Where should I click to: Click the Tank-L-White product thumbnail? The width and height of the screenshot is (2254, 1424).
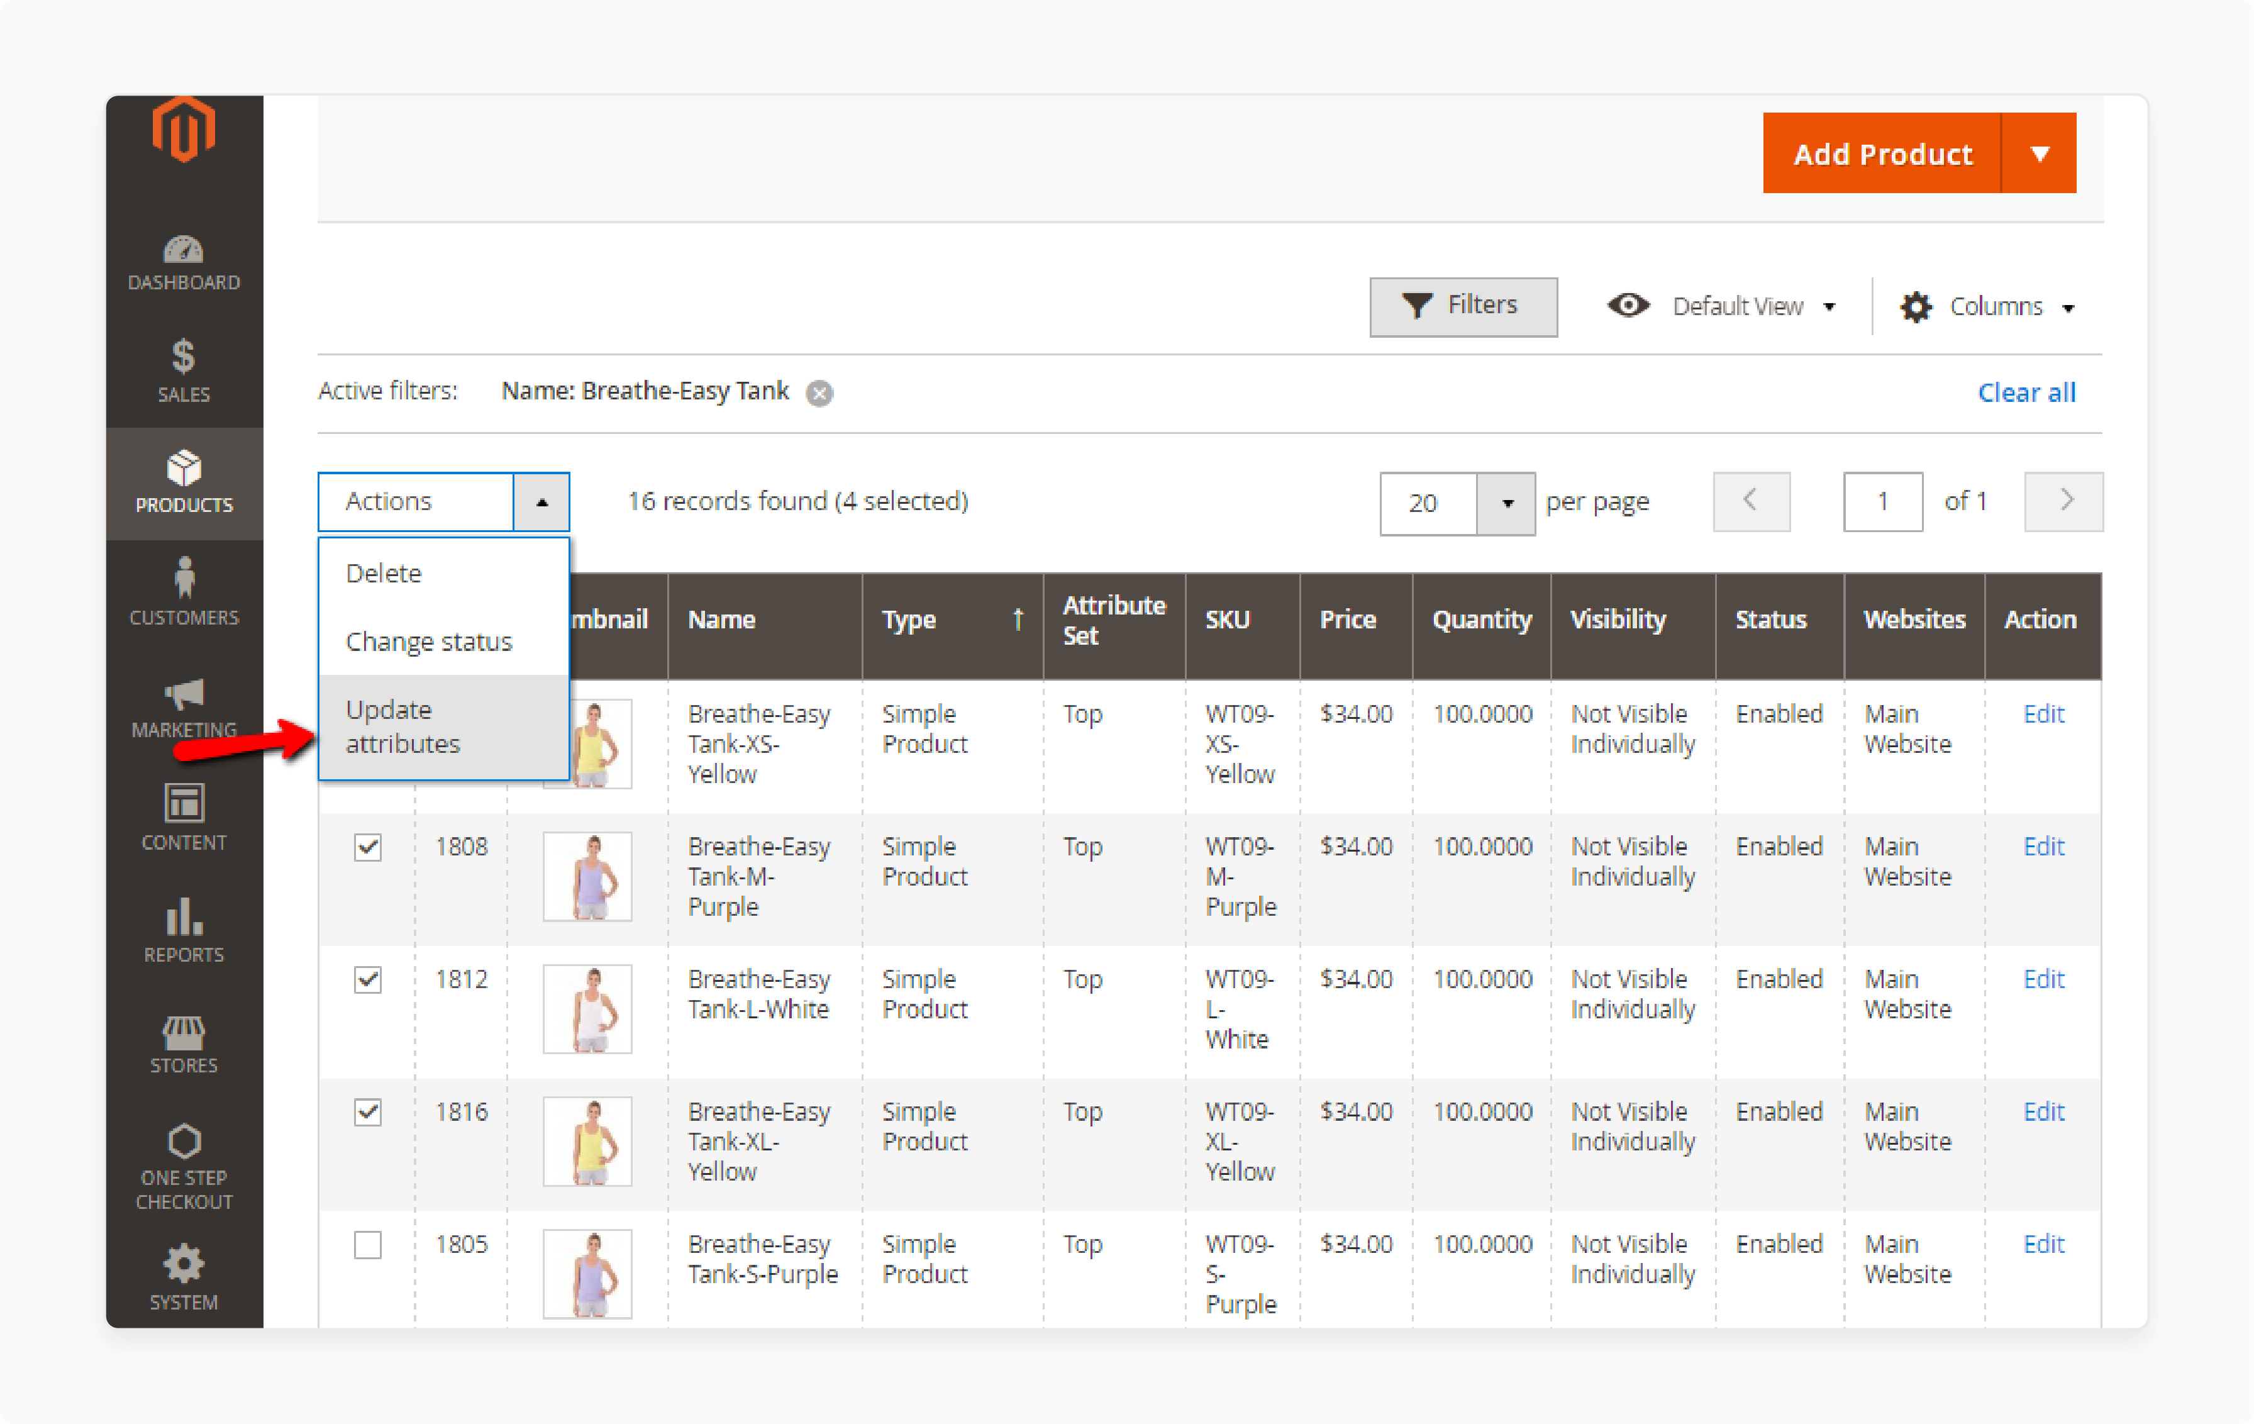coord(588,1010)
